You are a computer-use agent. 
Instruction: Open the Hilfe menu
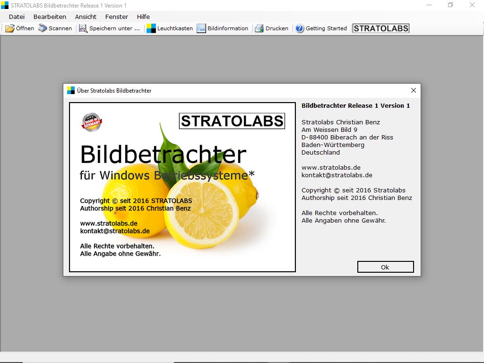(144, 17)
